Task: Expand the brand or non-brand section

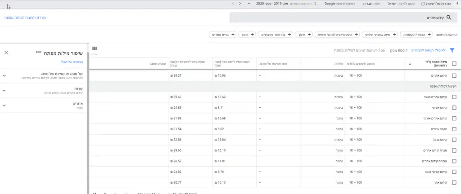Action: 4,75
